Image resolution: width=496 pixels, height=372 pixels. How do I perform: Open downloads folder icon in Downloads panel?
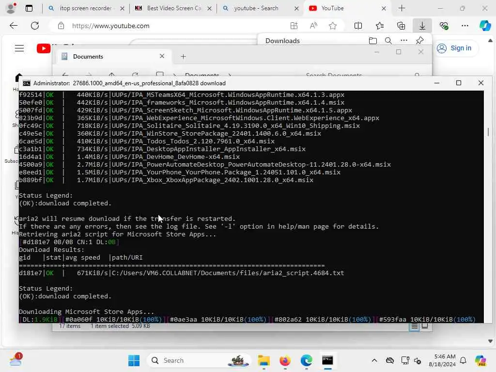pyautogui.click(x=373, y=41)
